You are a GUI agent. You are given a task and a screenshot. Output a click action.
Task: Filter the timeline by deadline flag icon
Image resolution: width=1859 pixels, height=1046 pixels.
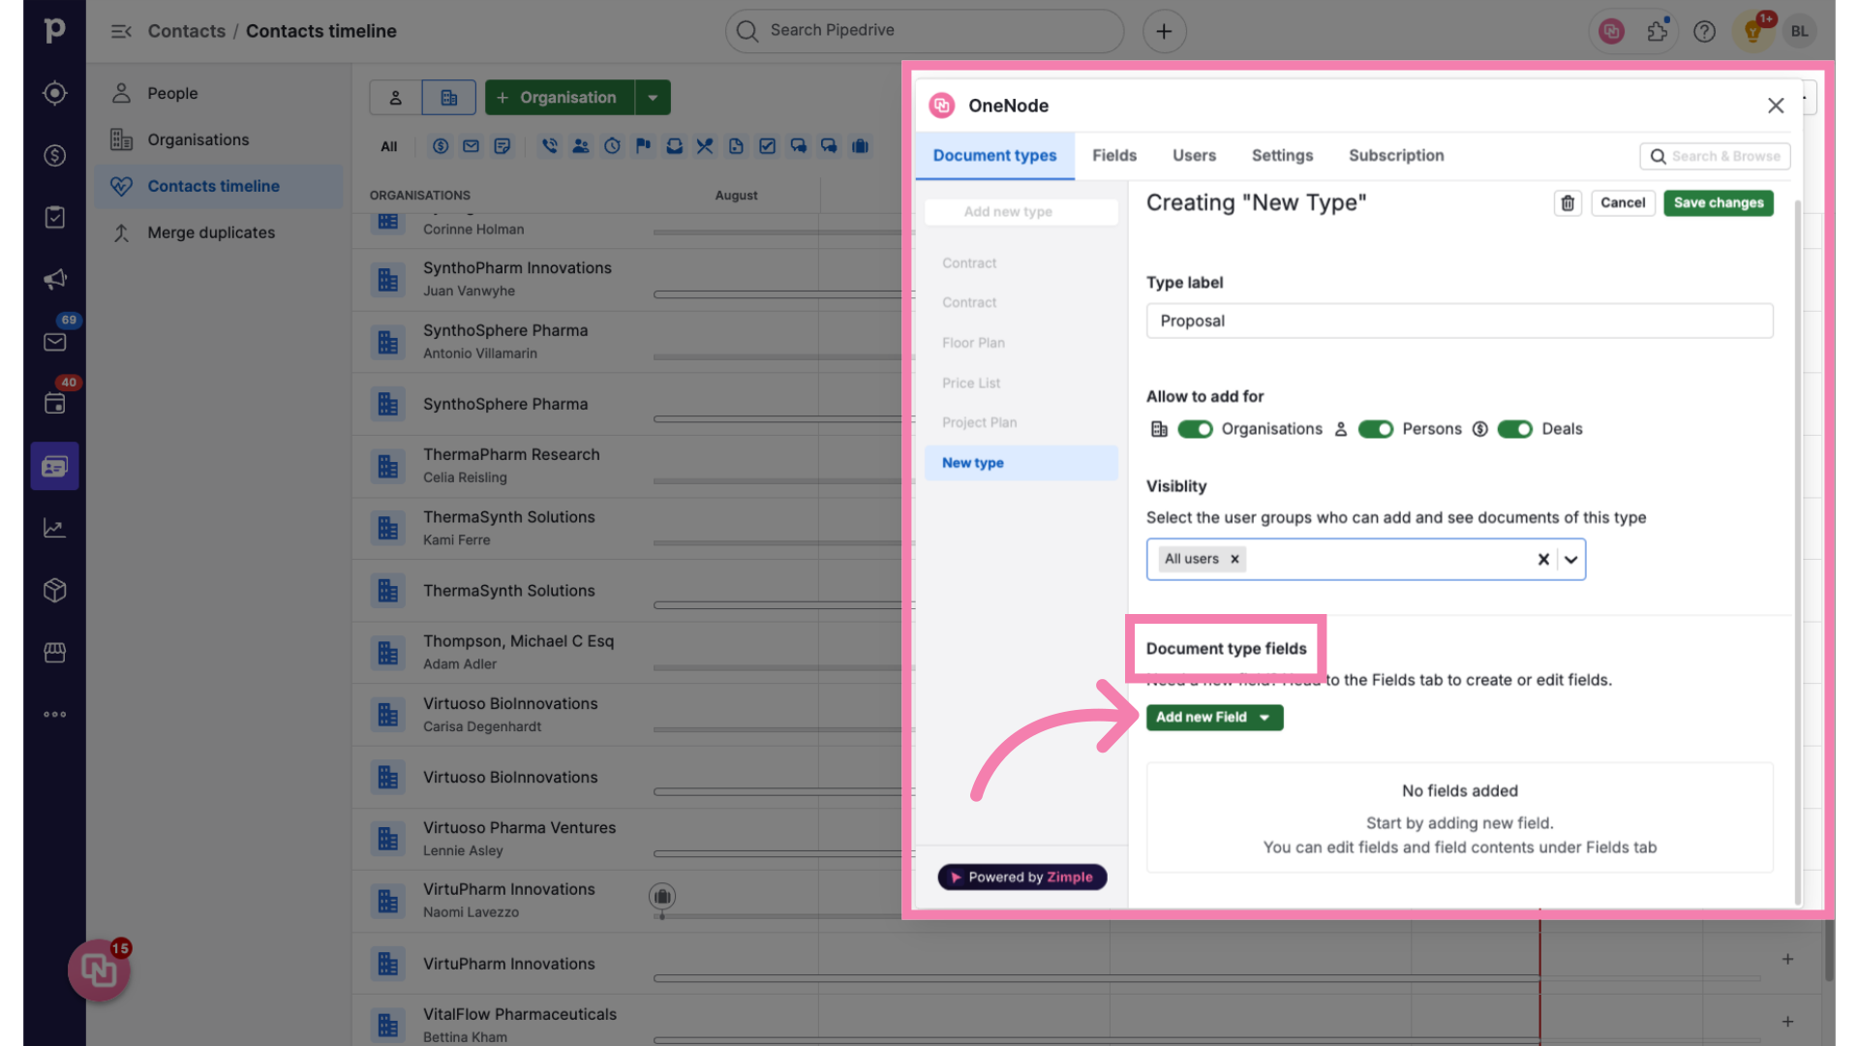(x=643, y=146)
